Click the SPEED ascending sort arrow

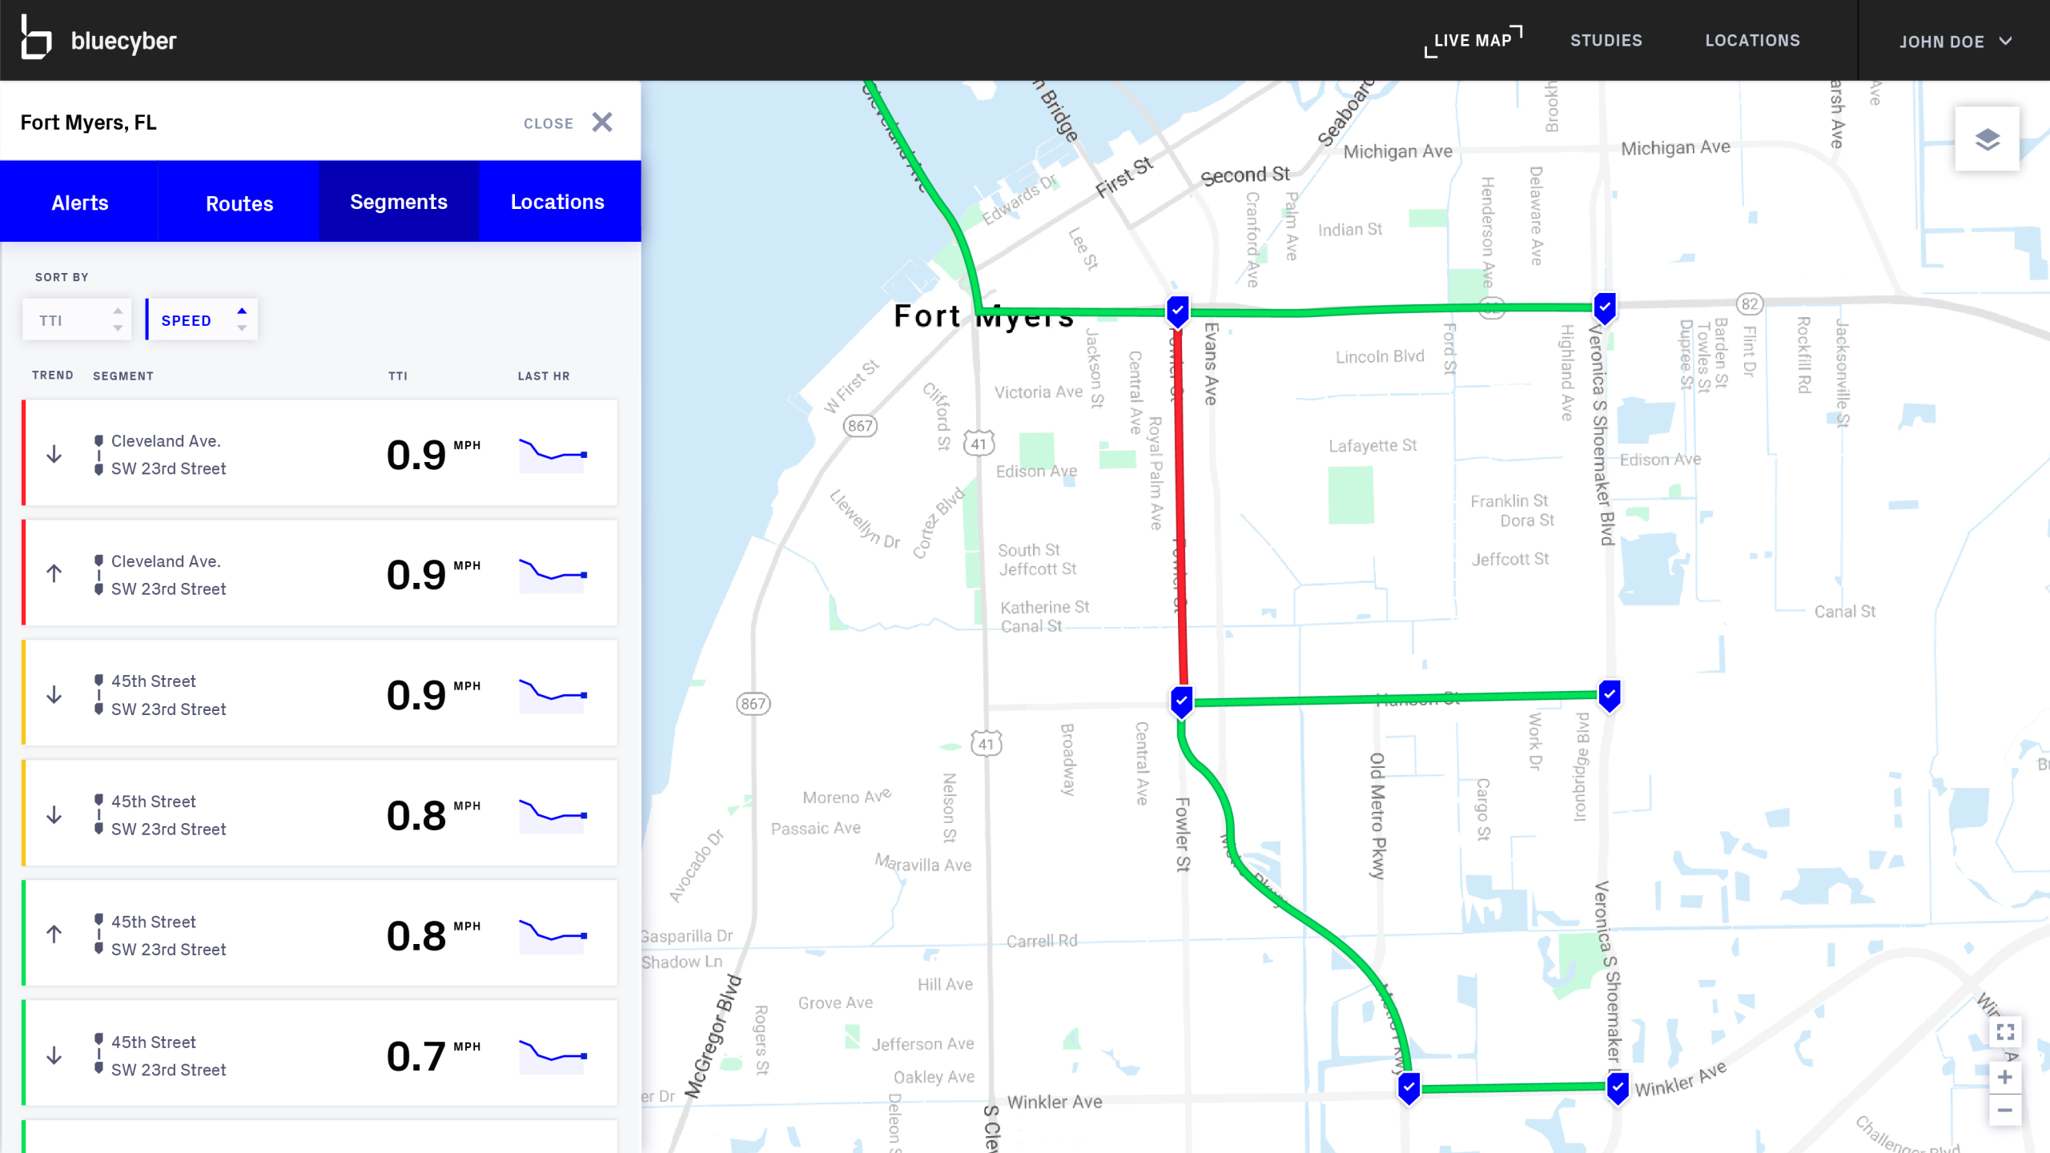[242, 311]
